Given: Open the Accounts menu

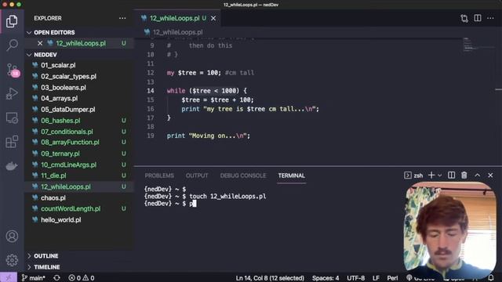Looking at the screenshot, I should [12, 237].
